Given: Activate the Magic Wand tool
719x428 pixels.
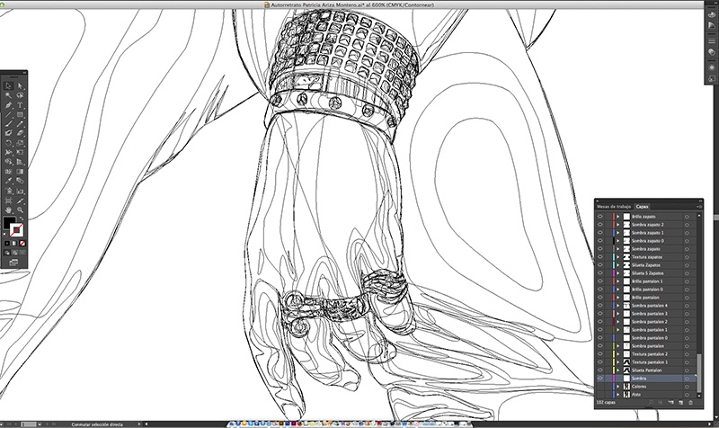Looking at the screenshot, I should 9,94.
